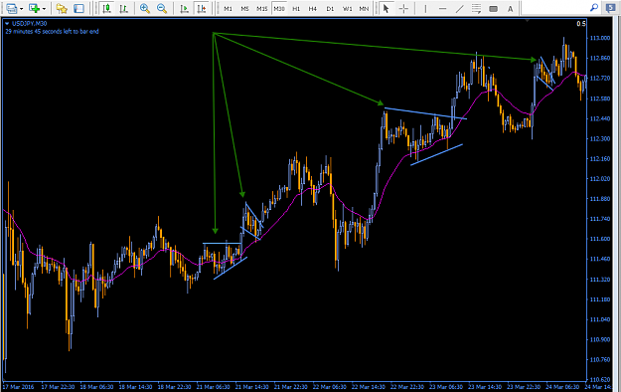
Task: Pick the text 'A' drawing tool
Action: pos(510,8)
